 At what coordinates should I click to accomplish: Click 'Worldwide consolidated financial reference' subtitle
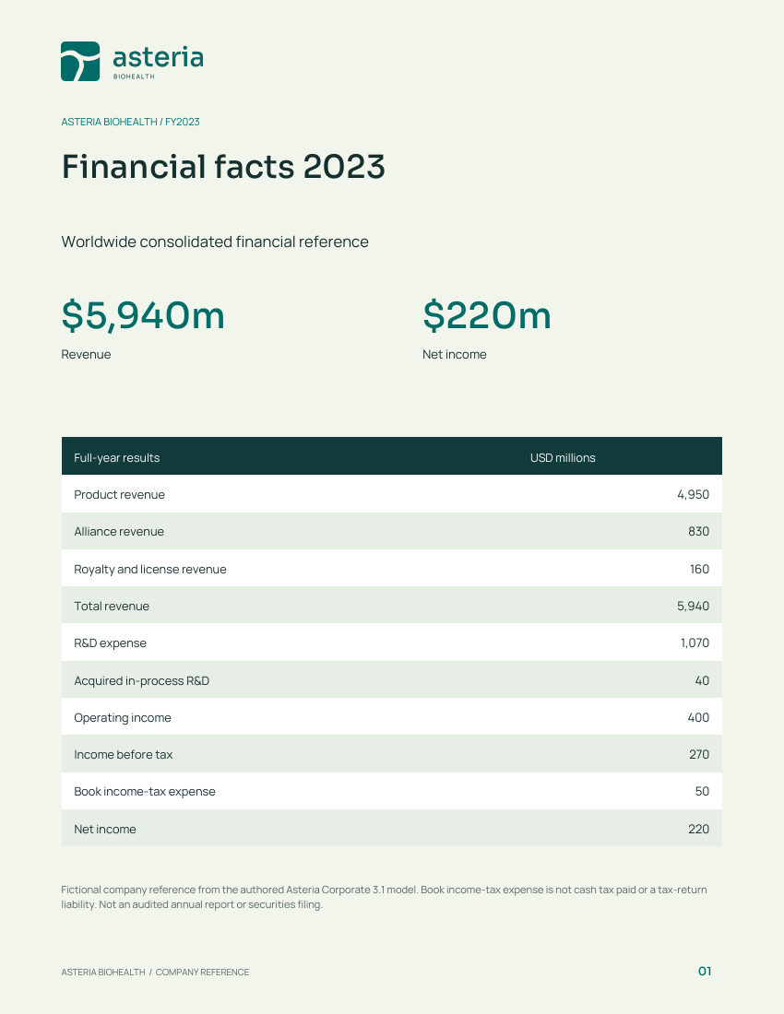tap(215, 242)
